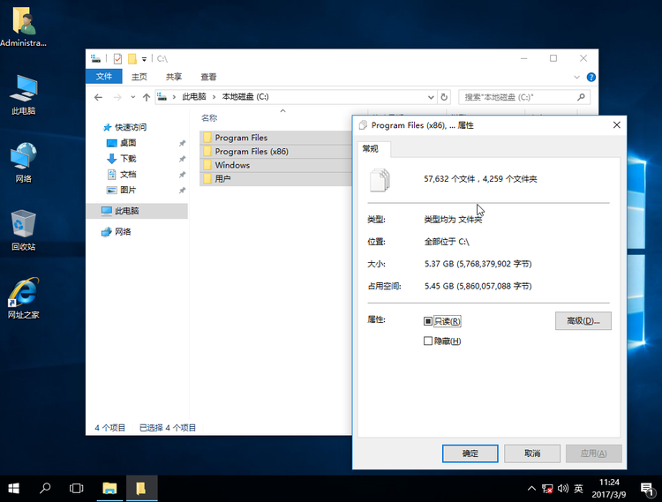The image size is (662, 502).
Task: Open the 文件 ribbon menu
Action: [x=104, y=77]
